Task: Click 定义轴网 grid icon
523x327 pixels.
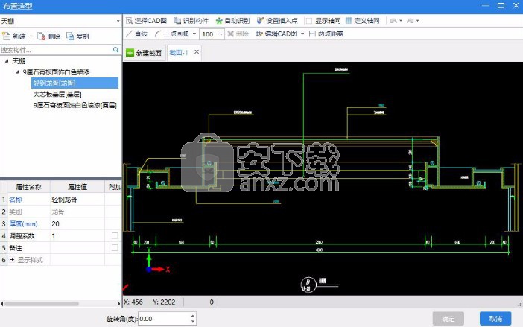Action: tap(349, 21)
